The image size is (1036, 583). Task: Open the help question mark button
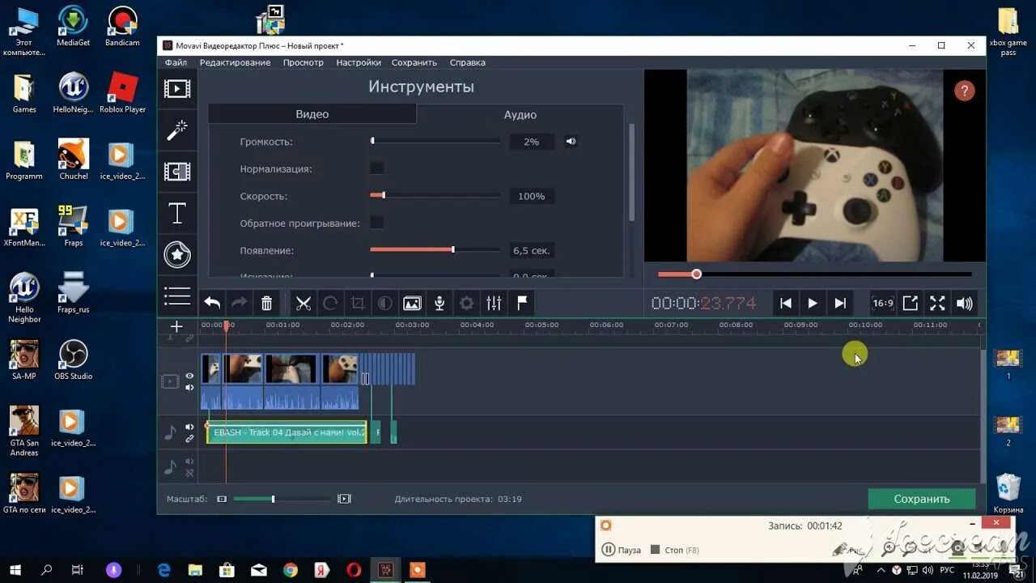964,91
